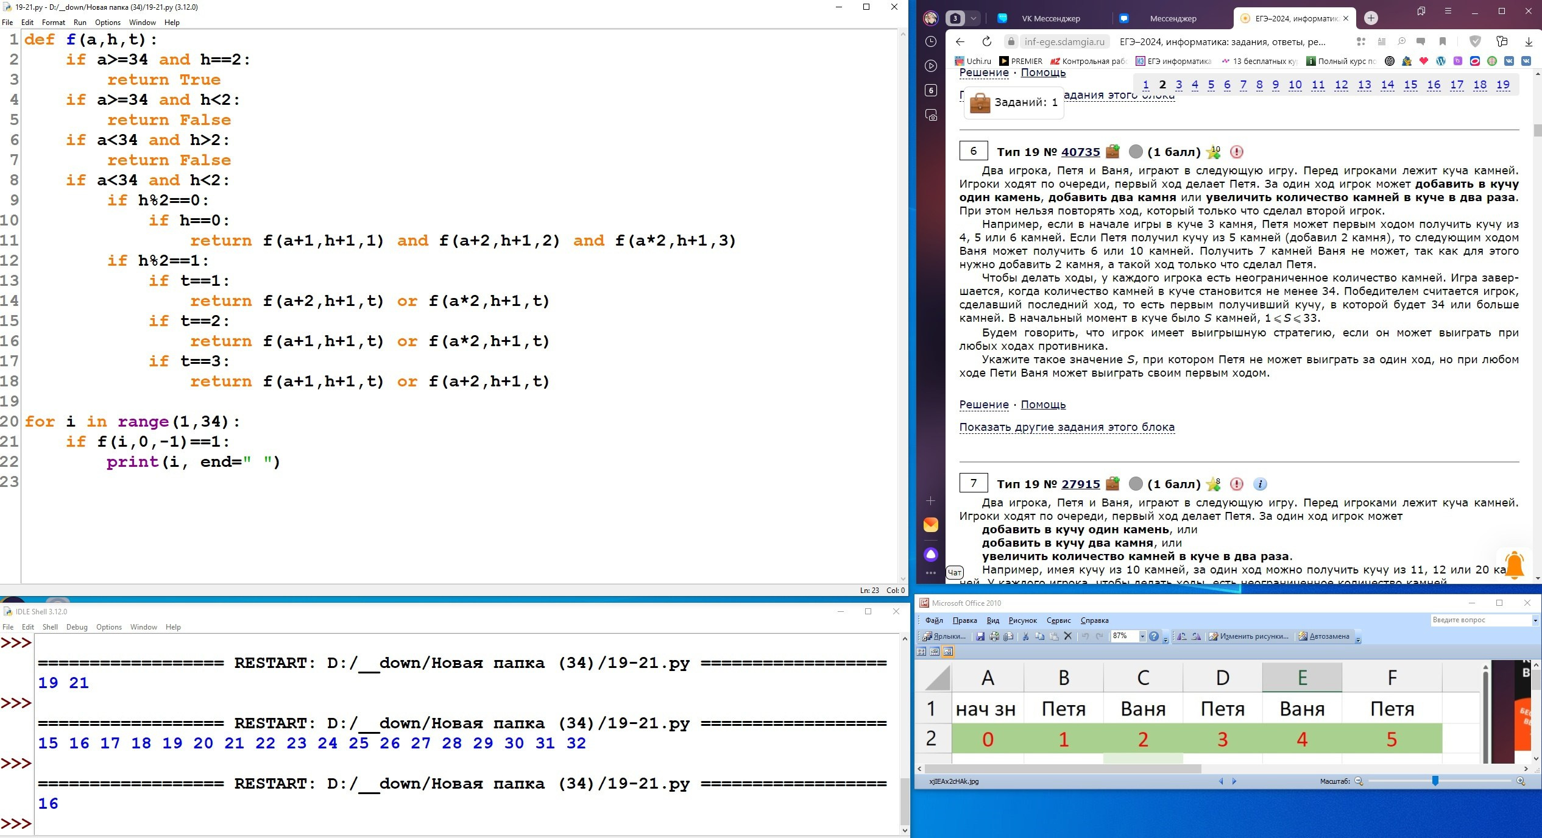Expand the 'Введите вопрос' dropdown arrow
The image size is (1542, 838).
coord(1535,620)
